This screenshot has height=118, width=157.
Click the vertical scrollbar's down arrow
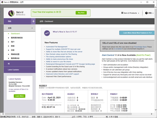coord(155,110)
